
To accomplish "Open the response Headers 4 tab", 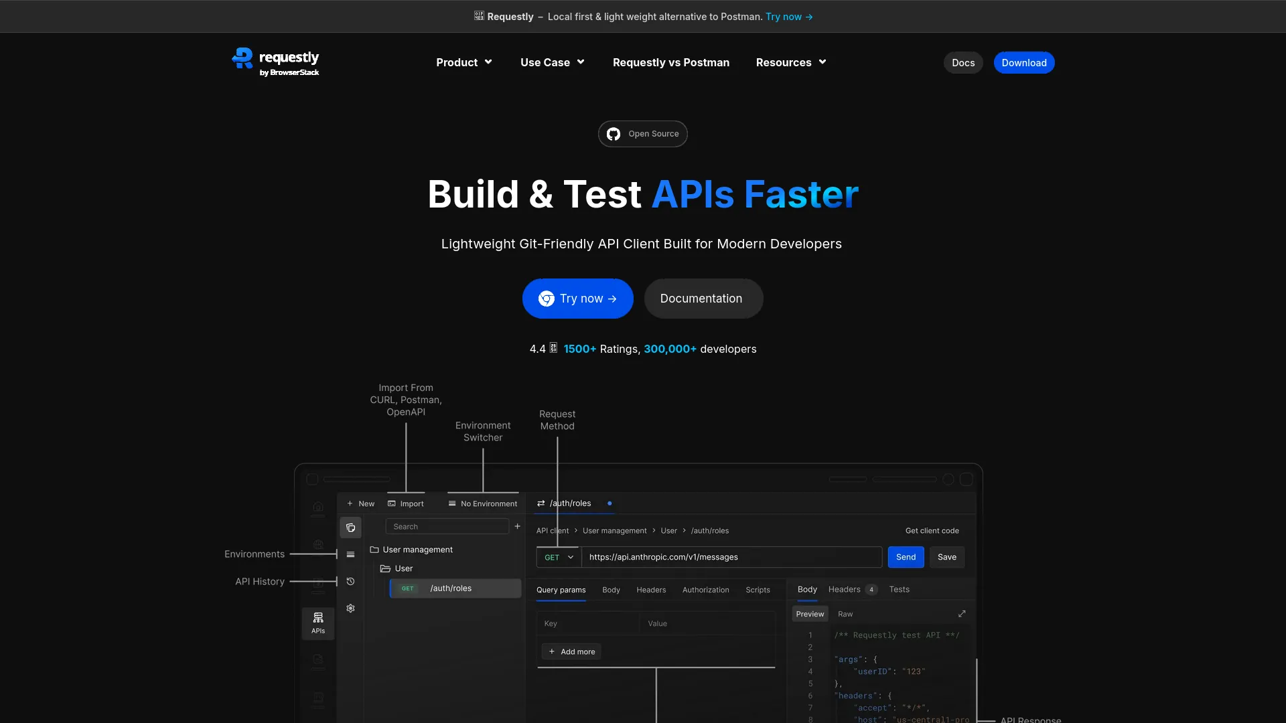I will click(x=853, y=589).
